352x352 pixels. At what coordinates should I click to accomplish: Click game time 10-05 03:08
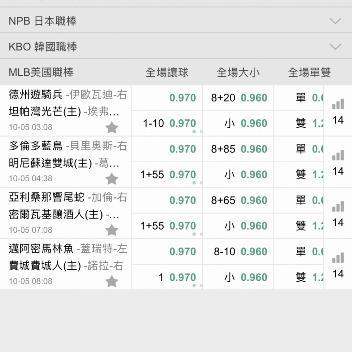tap(31, 127)
